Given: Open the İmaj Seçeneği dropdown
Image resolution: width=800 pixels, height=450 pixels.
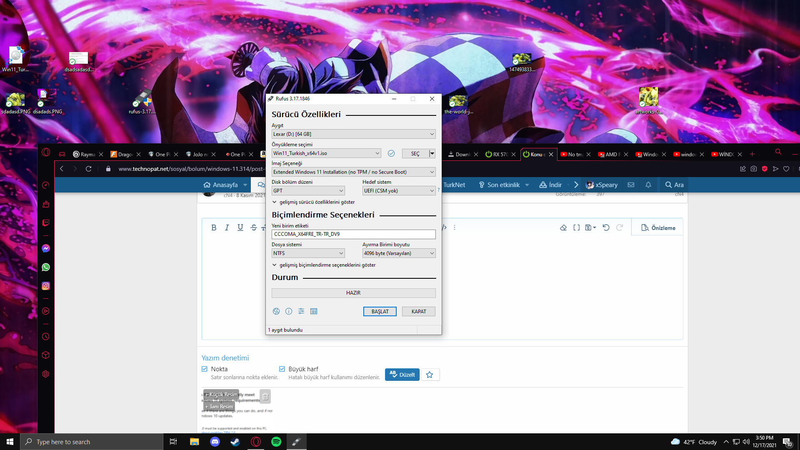Looking at the screenshot, I should (x=353, y=172).
